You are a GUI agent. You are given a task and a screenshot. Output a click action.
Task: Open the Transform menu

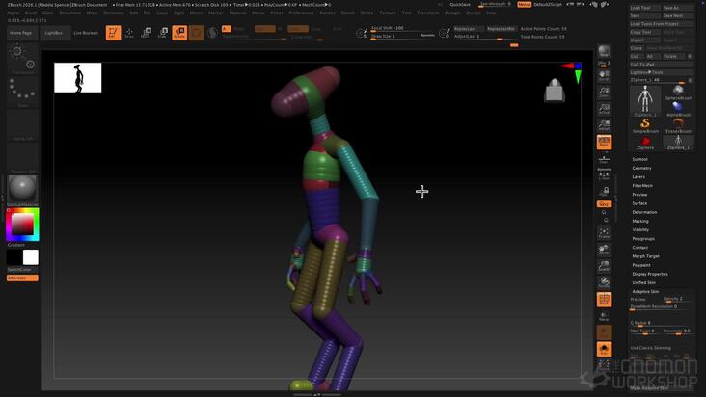tap(427, 13)
